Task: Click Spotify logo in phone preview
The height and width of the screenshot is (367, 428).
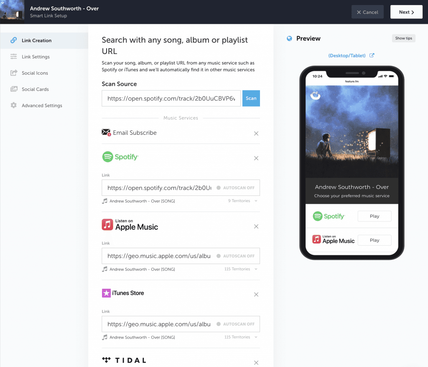Action: pyautogui.click(x=329, y=216)
